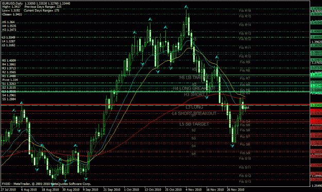Select the 'L4 1.3287' level label
The image size is (322, 192).
(x=9, y=41)
